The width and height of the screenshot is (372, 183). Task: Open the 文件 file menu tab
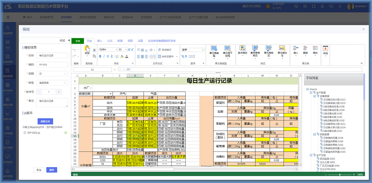click(x=77, y=41)
